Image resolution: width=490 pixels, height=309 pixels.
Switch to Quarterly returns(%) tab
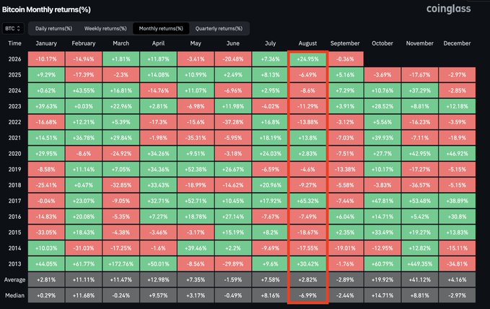[219, 28]
